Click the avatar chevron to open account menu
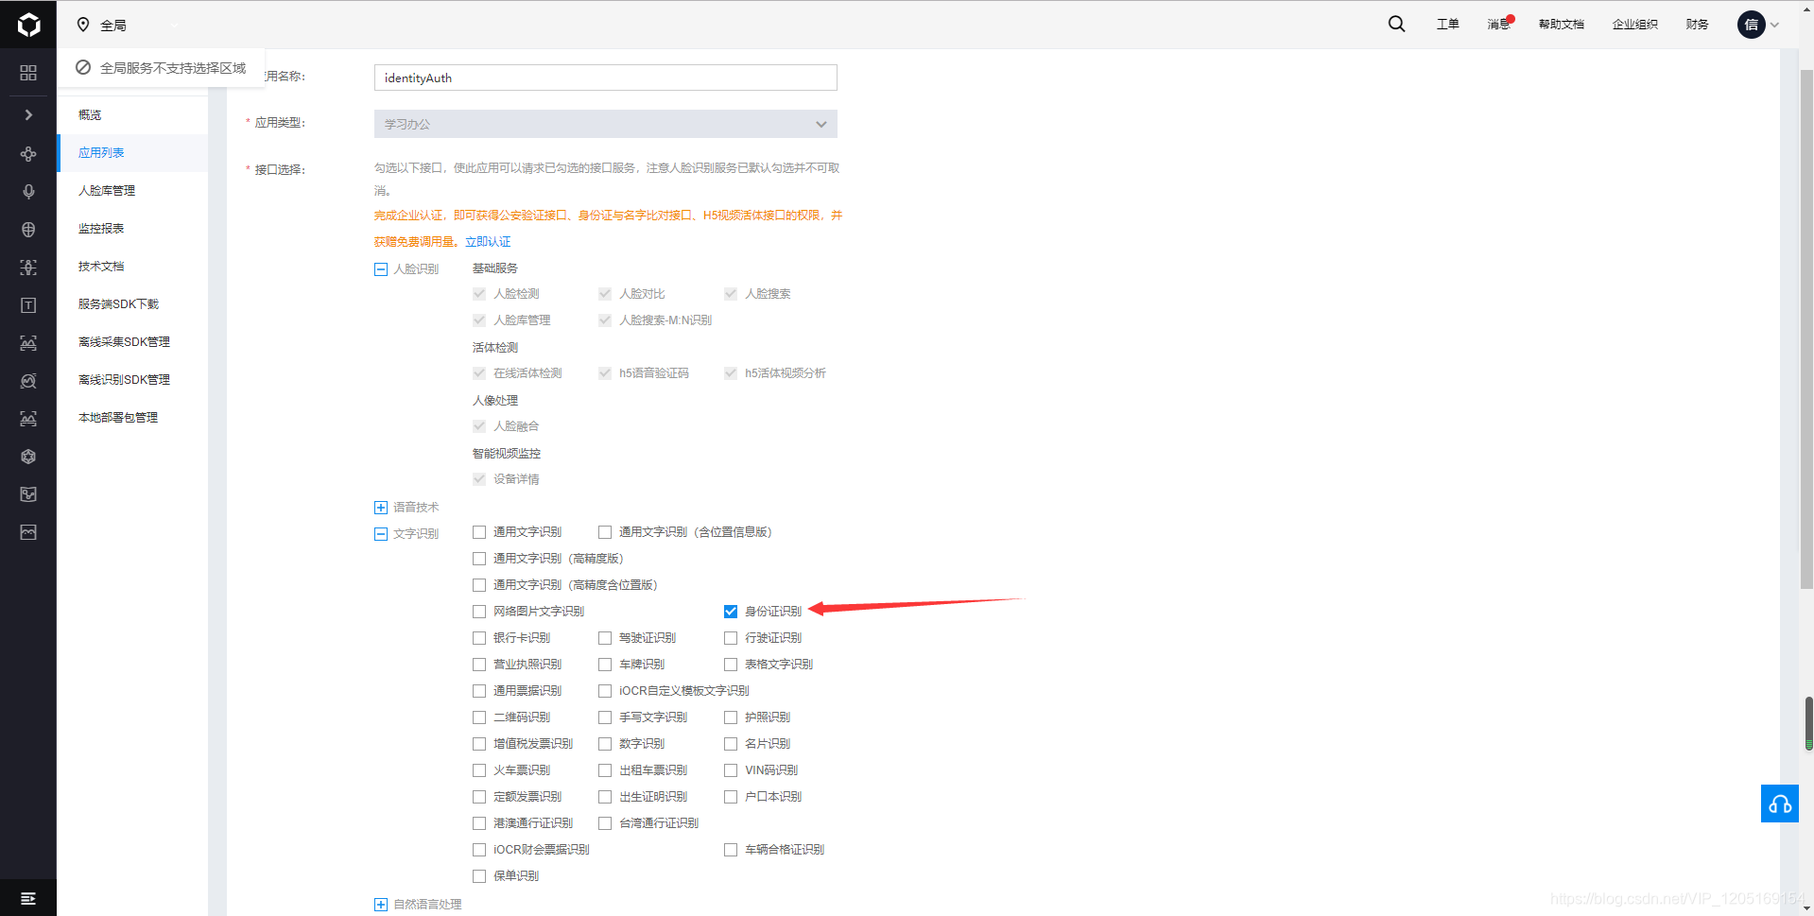The height and width of the screenshot is (916, 1814). (x=1775, y=25)
